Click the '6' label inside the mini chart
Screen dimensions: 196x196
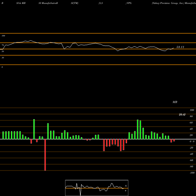126,186
